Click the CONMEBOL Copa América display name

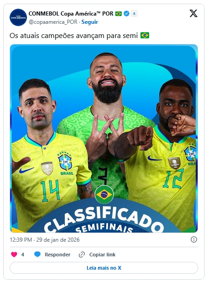tap(71, 13)
